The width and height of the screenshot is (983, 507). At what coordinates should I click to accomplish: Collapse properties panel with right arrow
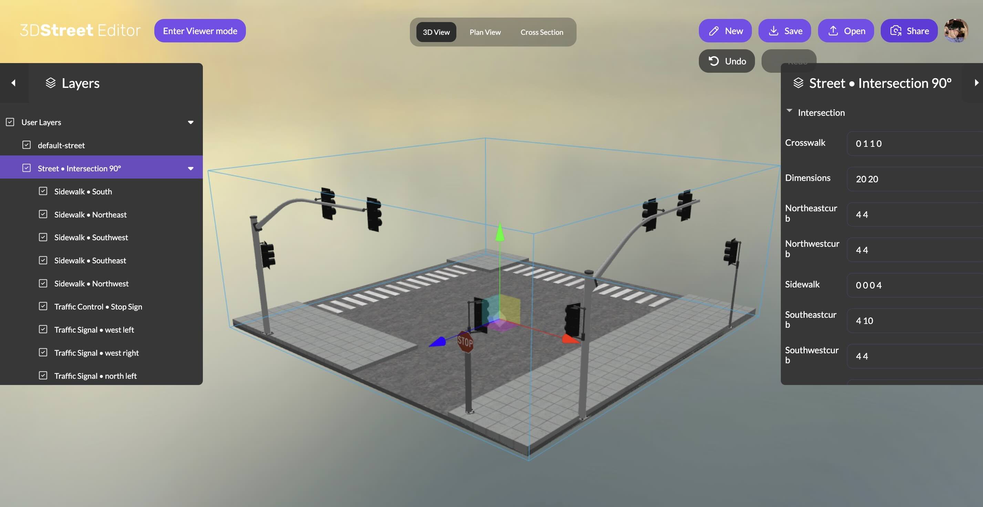976,83
